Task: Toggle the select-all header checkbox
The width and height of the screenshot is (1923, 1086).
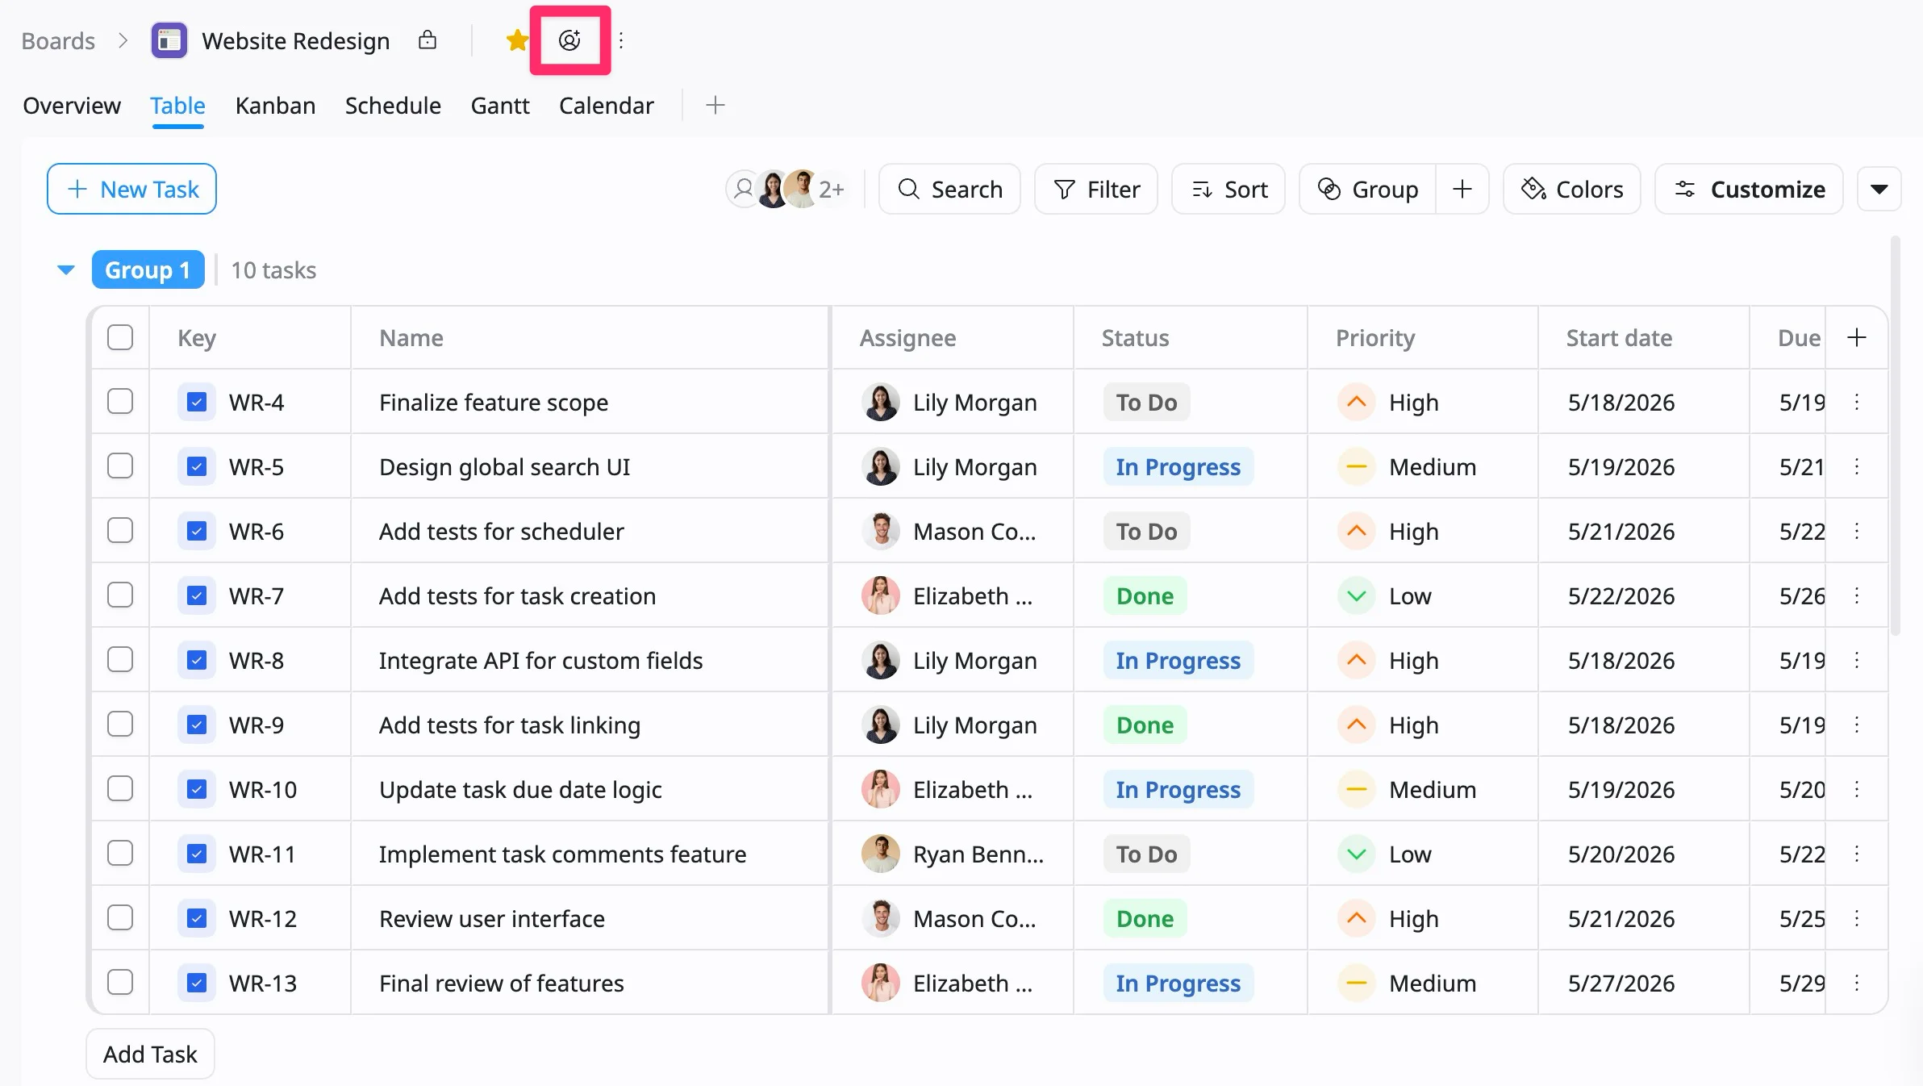Action: (120, 337)
